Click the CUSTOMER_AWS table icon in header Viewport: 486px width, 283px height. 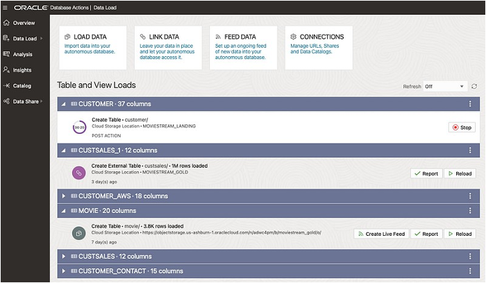74,196
